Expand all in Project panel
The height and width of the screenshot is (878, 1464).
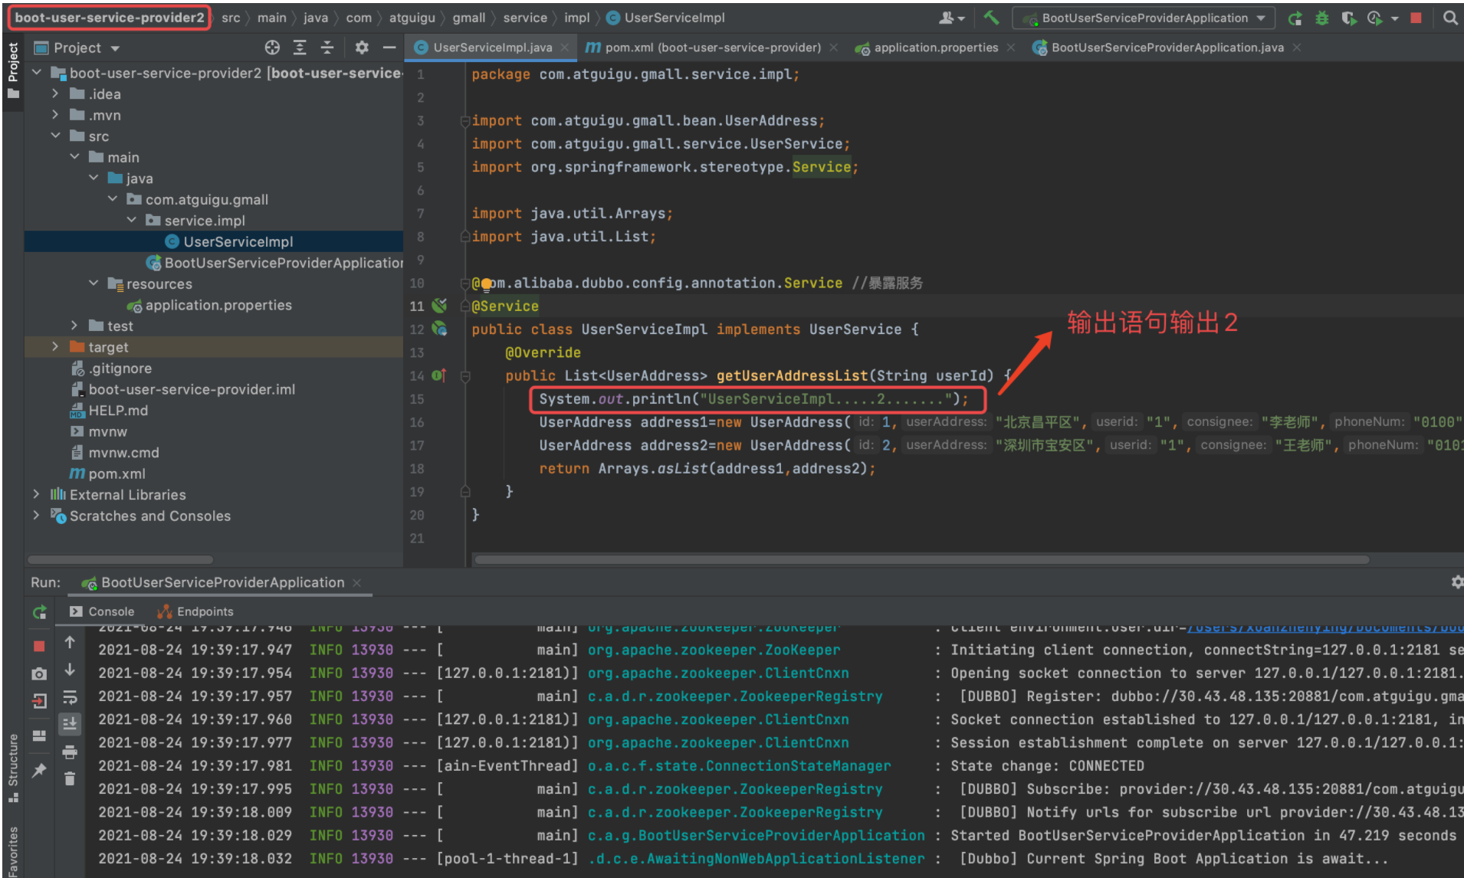pos(300,48)
